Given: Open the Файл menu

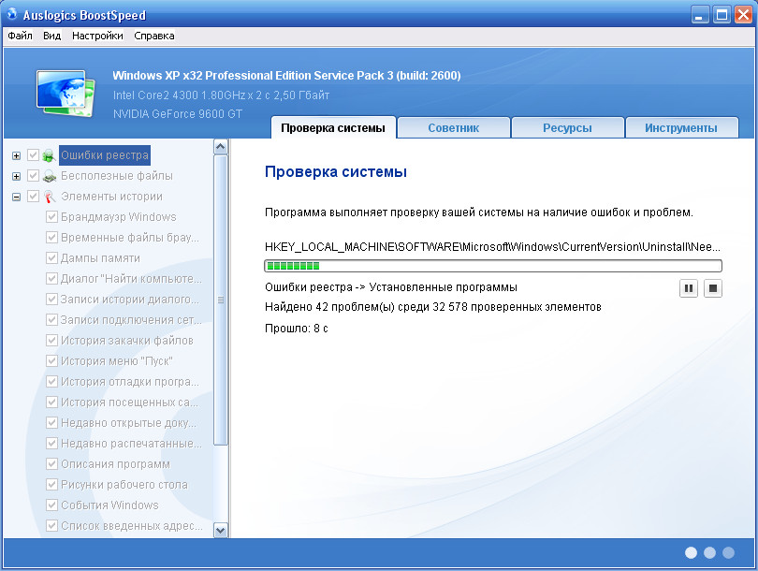Looking at the screenshot, I should tap(20, 36).
